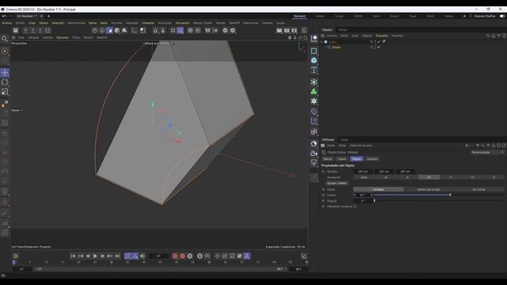Viewport: 507px width, 285px height.
Task: Click Ajustar a Padre button
Action: [337, 183]
